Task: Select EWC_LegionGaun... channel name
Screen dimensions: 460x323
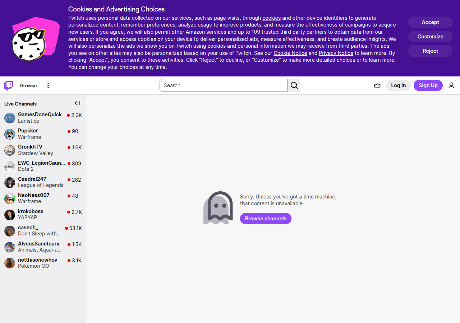Action: (42, 163)
